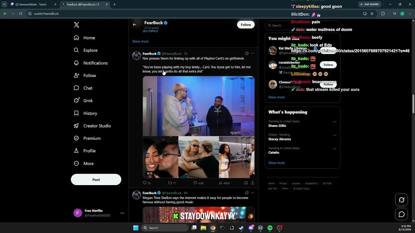Open FearBuck avatar on the Megan post

coord(136,195)
